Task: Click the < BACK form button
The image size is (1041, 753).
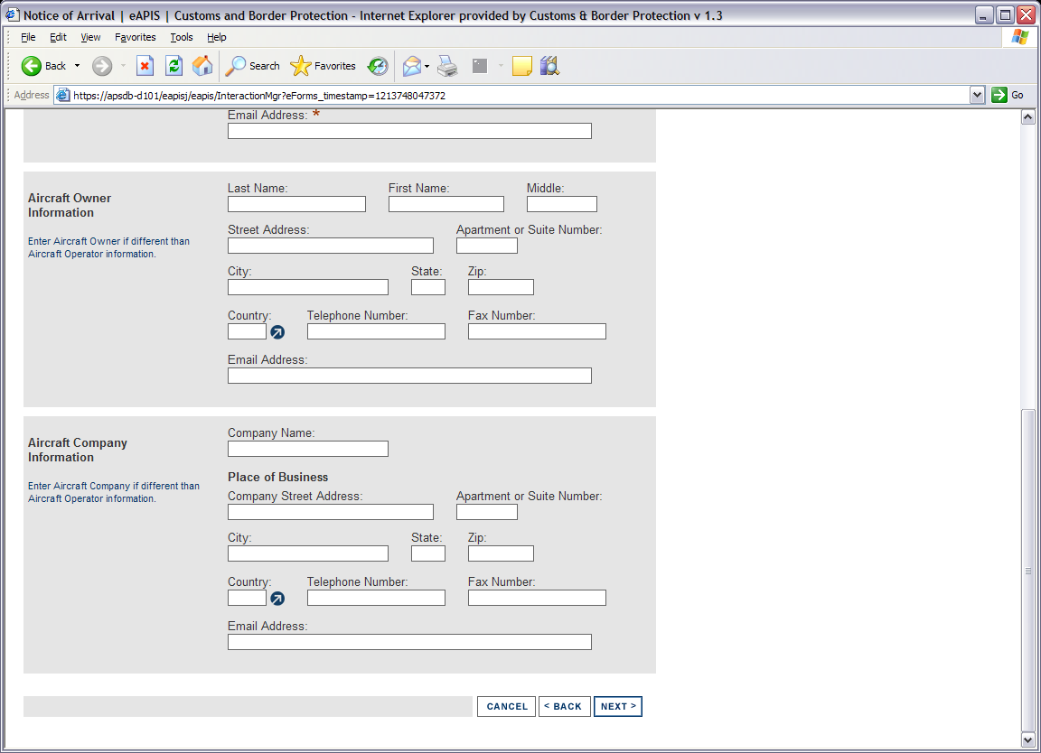Action: pyautogui.click(x=565, y=706)
